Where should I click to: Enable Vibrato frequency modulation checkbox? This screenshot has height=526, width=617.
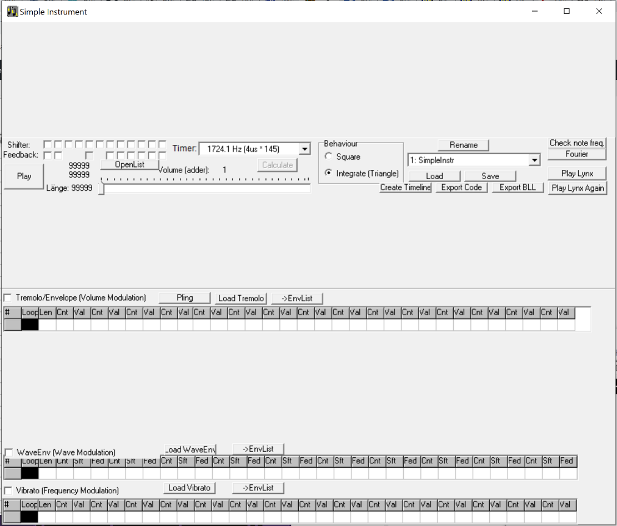point(8,490)
